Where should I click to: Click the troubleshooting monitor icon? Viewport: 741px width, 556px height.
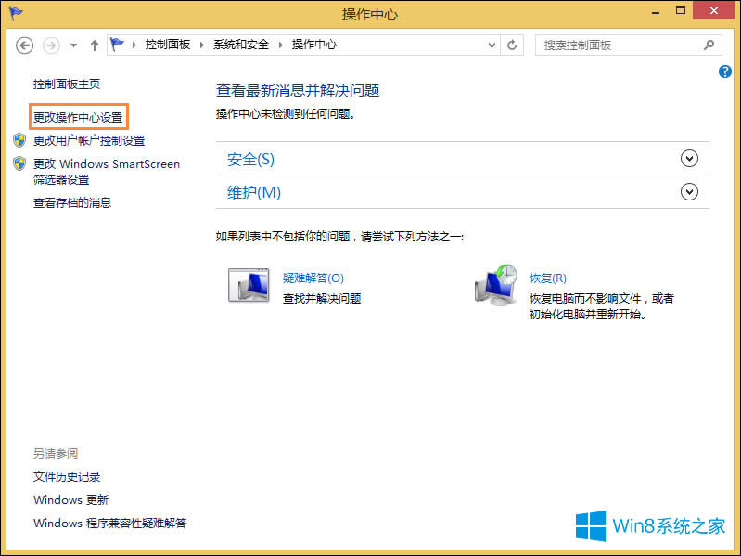coord(249,285)
